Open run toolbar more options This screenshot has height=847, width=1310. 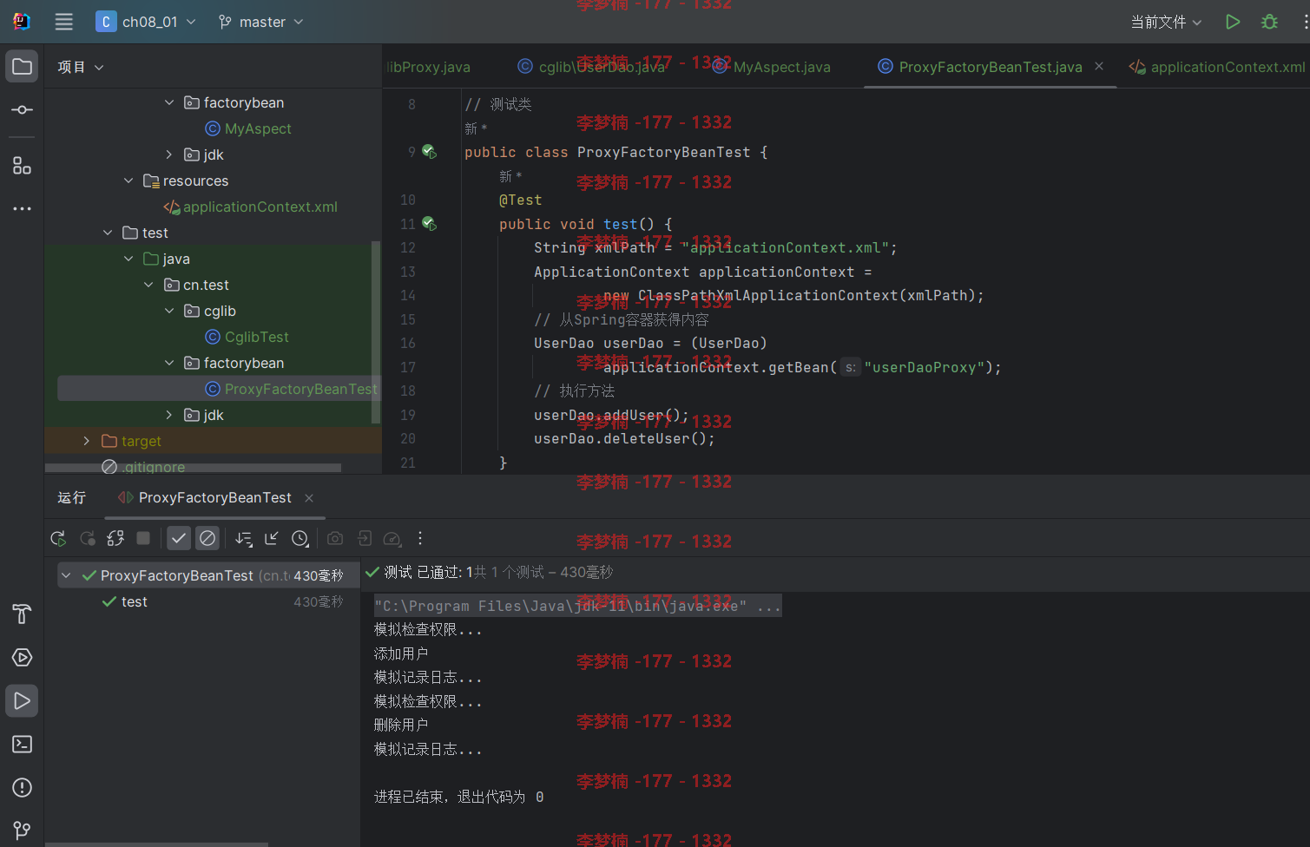420,538
